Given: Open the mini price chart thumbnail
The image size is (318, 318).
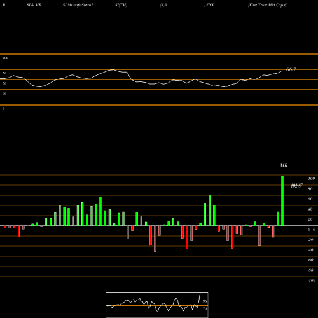Looking at the screenshot, I should click(157, 305).
